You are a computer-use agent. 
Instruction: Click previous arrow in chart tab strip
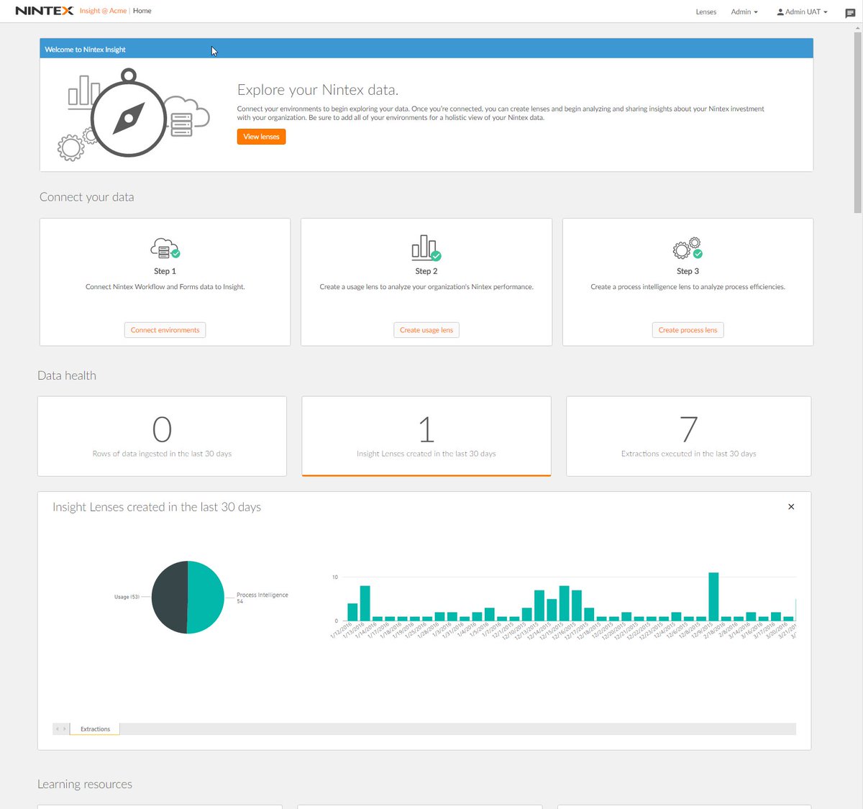pyautogui.click(x=58, y=729)
